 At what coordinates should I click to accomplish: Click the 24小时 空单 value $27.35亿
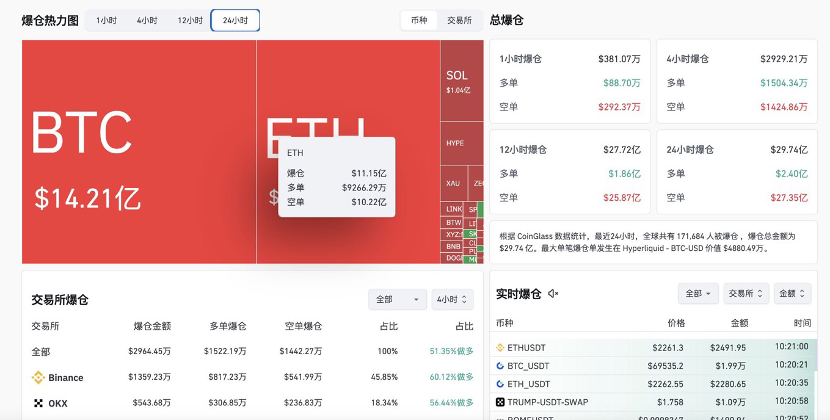789,198
